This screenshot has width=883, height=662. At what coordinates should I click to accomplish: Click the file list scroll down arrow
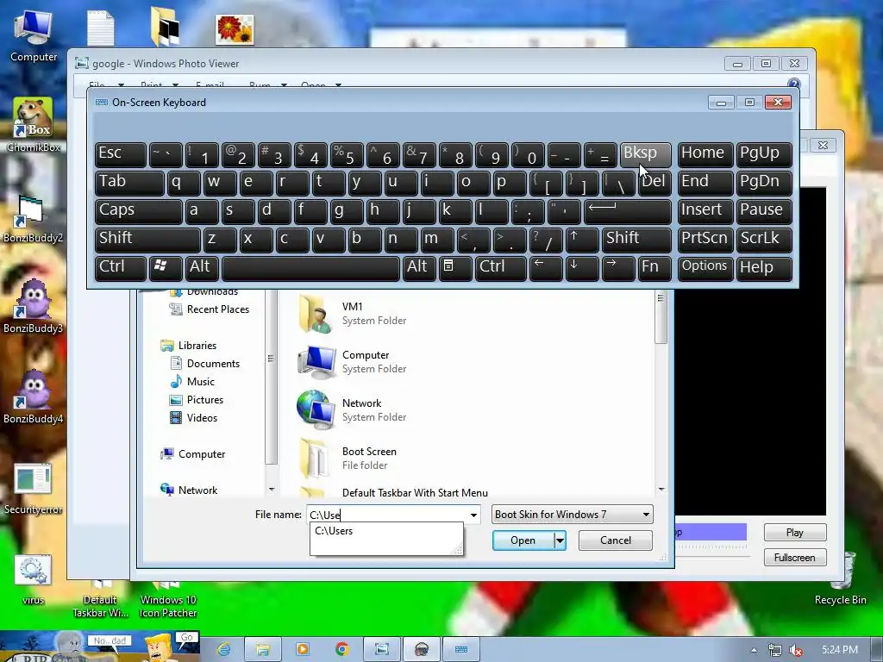coord(661,490)
